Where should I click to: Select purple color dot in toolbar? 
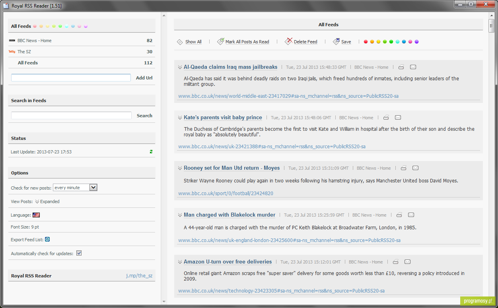416,42
